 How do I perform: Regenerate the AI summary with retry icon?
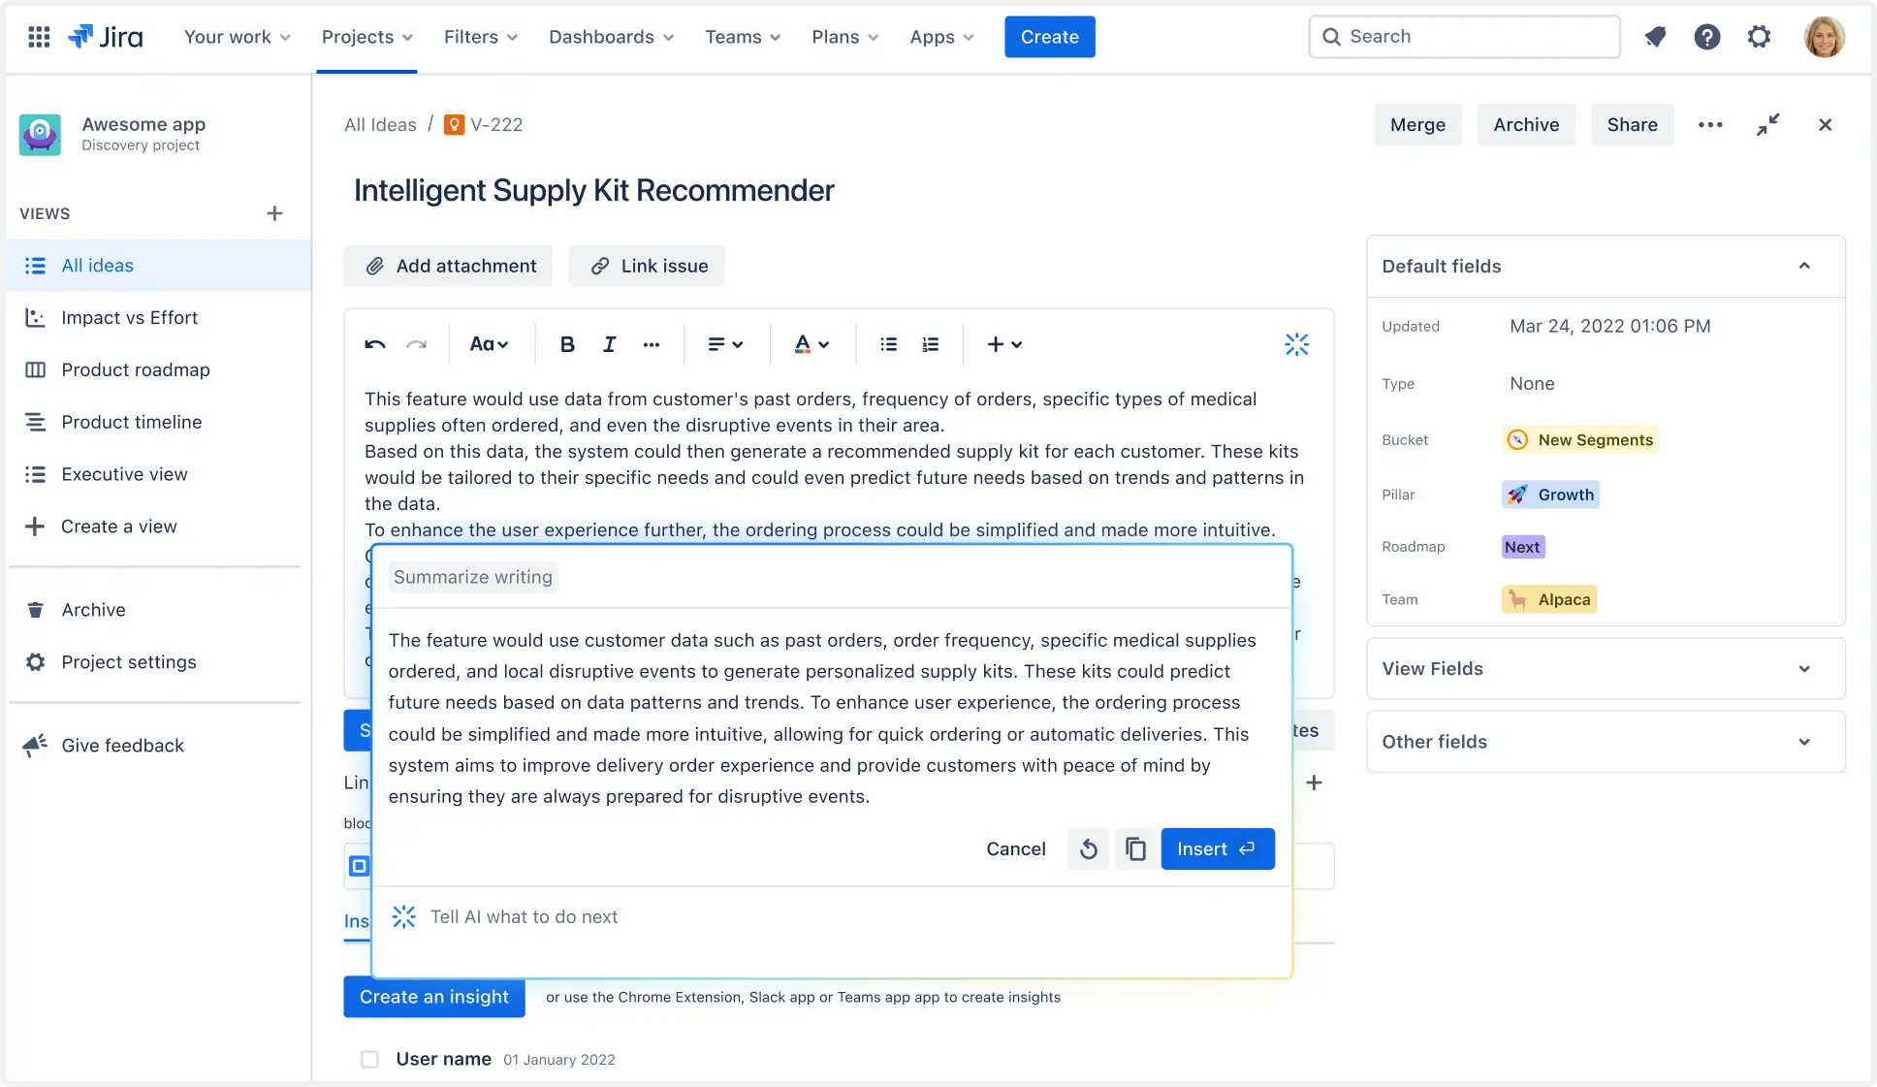tap(1089, 849)
